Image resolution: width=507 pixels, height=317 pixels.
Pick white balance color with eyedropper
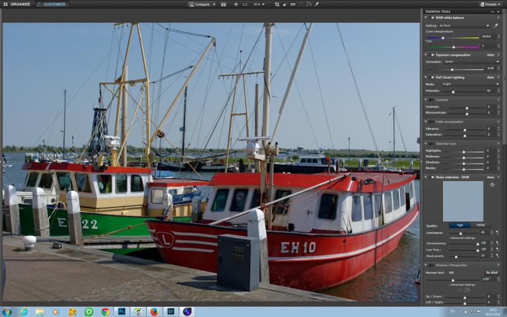click(496, 25)
